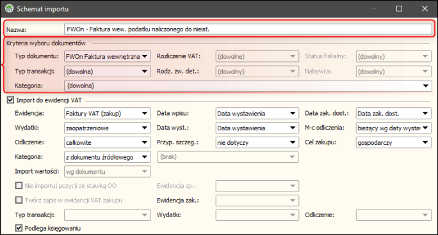
Task: Click the Nazwa text field
Action: [x=248, y=29]
